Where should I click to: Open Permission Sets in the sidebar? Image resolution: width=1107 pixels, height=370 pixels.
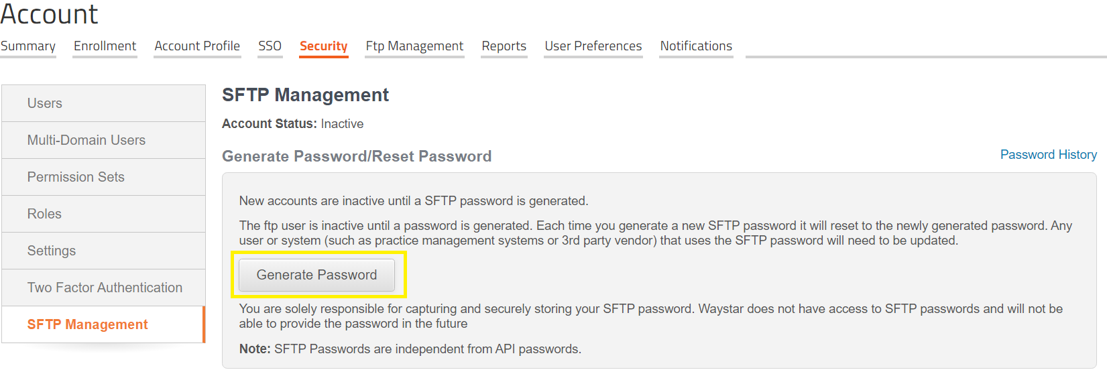[x=76, y=177]
